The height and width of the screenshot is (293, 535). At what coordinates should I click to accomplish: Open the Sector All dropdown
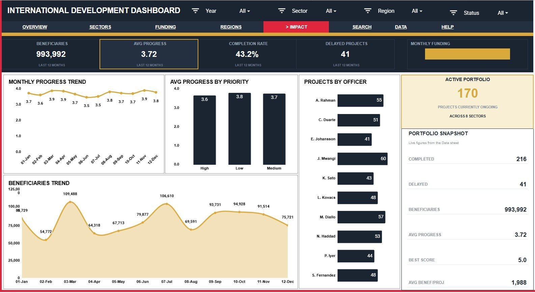click(331, 11)
